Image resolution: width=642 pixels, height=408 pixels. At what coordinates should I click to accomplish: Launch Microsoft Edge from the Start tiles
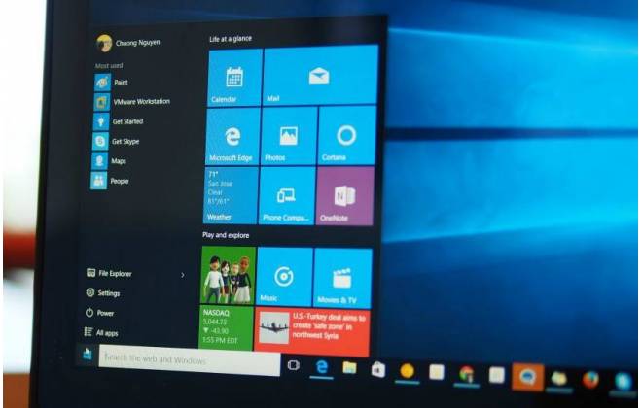coord(232,136)
